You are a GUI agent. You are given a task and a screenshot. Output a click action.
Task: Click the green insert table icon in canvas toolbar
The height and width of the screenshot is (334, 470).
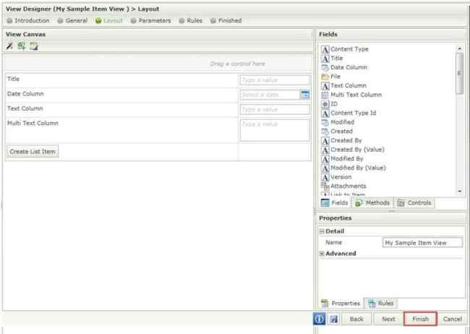tap(21, 46)
